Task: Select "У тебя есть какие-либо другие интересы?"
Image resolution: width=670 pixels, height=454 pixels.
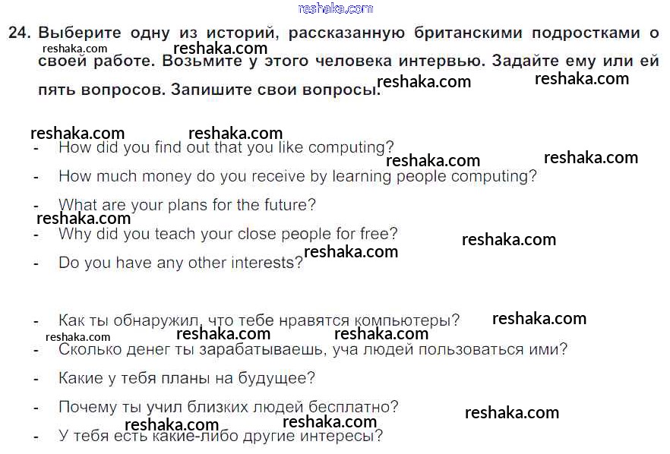Action: (x=220, y=436)
